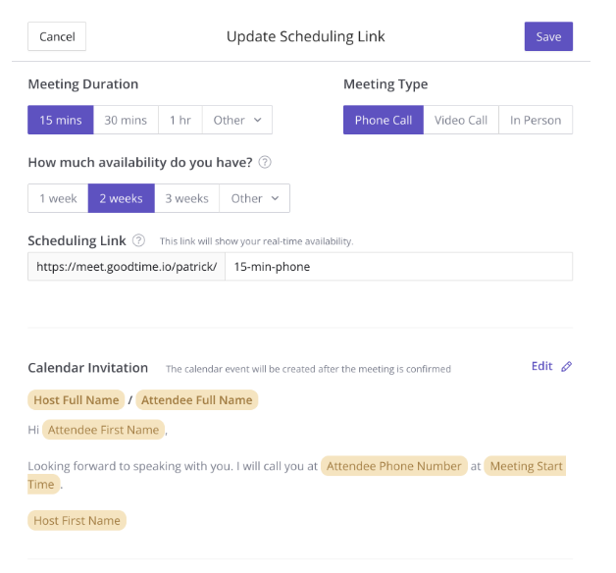Edit the calendar invitation
Screen dimensions: 616x573
[541, 366]
